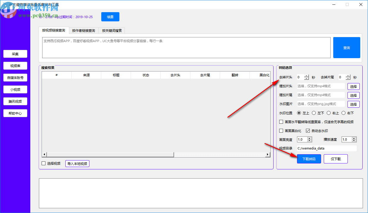Click the 增加片尾 file path field
The width and height of the screenshot is (368, 213).
coord(321,95)
